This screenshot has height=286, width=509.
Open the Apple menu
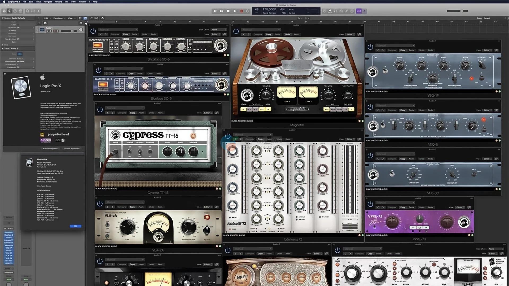[x=4, y=2]
